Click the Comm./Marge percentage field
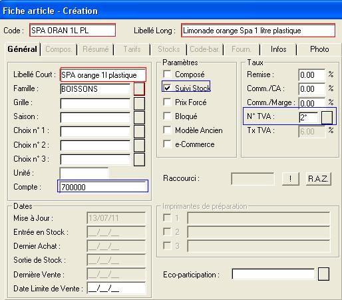This screenshot has width=342, height=300. click(x=311, y=103)
